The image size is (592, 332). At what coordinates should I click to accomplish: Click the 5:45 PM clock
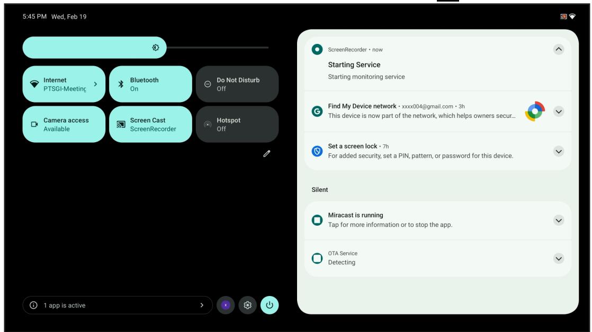click(x=35, y=16)
